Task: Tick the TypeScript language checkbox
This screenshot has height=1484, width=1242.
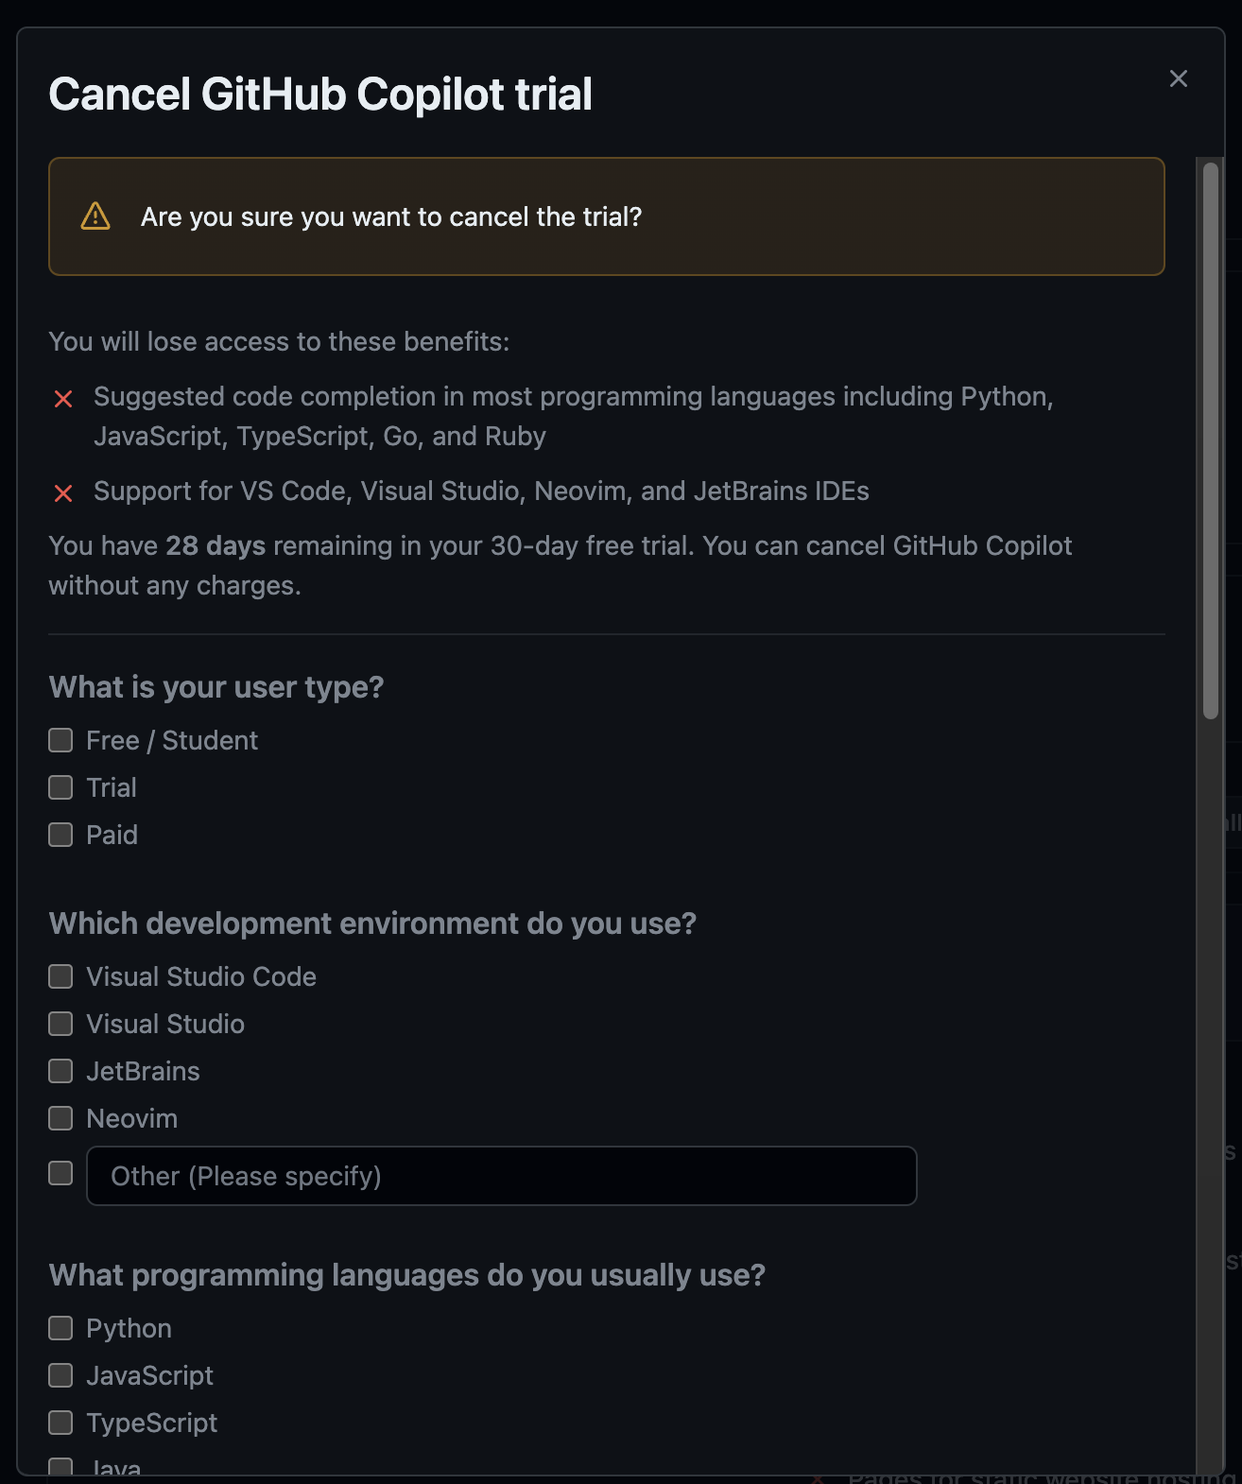Action: tap(60, 1423)
